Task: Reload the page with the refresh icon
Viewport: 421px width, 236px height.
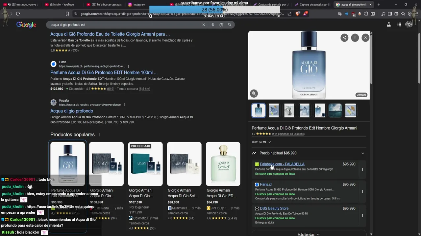Action: click(18, 14)
